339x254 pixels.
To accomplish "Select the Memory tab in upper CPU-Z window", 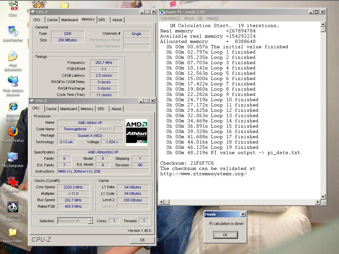I will [88, 20].
